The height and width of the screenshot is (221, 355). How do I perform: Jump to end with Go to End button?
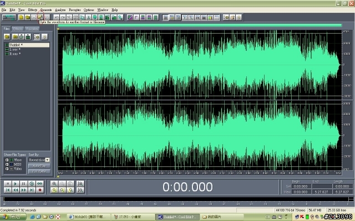(32, 190)
